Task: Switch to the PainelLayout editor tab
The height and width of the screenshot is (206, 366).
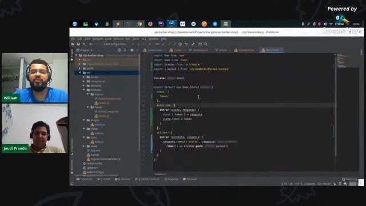Action: click(x=198, y=50)
